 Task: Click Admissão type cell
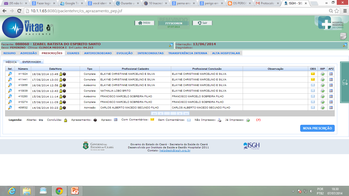coord(90,108)
